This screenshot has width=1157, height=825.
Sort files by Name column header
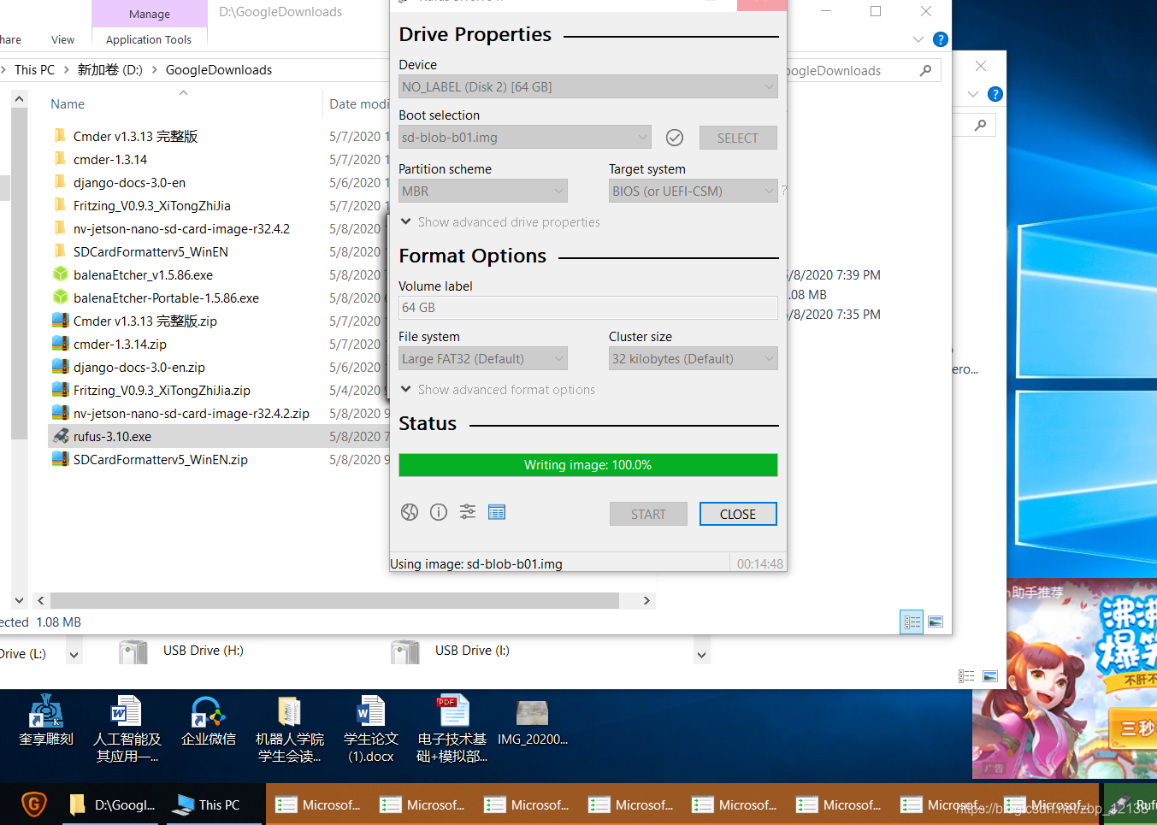tap(68, 104)
